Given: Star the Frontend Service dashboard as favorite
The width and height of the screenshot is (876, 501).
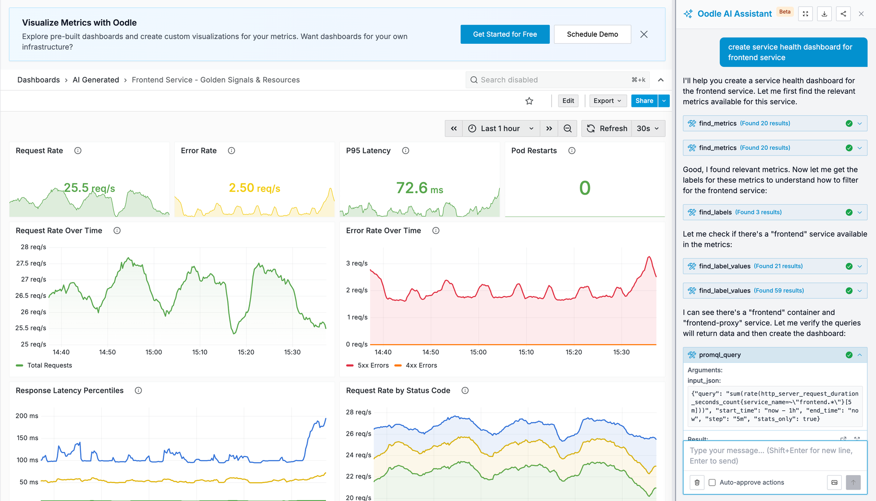Looking at the screenshot, I should [529, 101].
